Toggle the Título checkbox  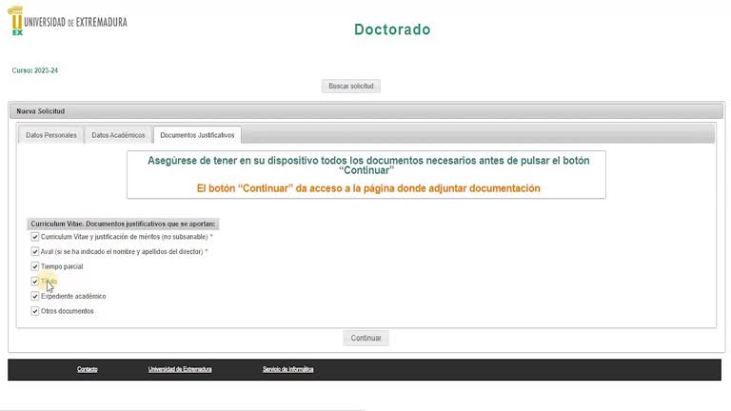click(x=35, y=282)
